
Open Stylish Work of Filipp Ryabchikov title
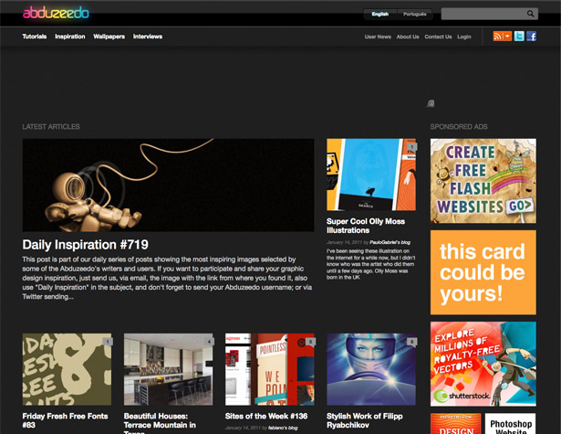(365, 420)
